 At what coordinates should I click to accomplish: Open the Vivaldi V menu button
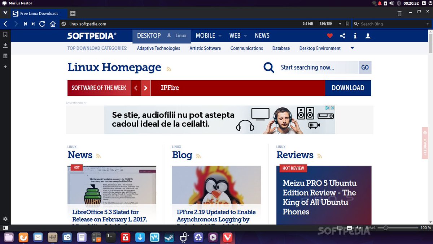pos(5,13)
